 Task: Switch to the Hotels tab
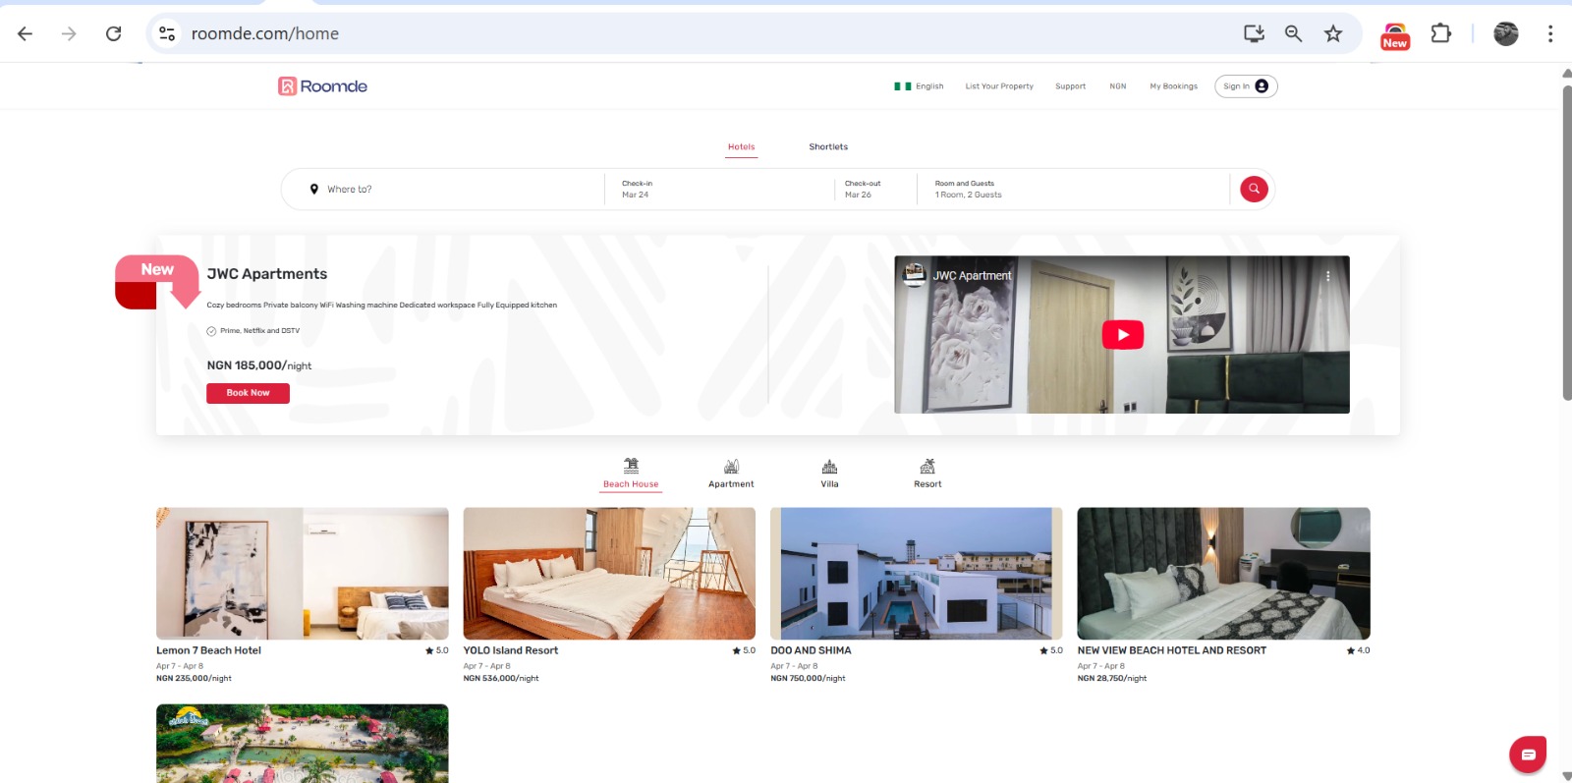742,147
